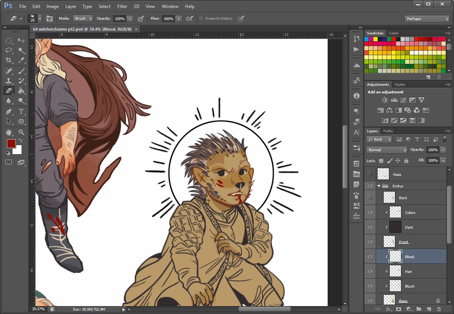Switch to the Paths tab

coord(388,131)
